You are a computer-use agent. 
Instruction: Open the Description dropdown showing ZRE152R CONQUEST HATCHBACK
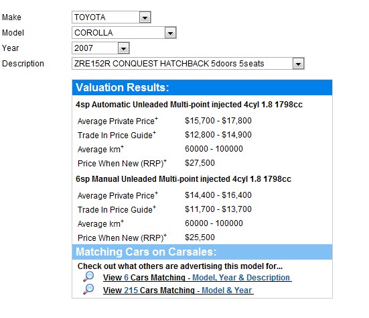(x=188, y=64)
